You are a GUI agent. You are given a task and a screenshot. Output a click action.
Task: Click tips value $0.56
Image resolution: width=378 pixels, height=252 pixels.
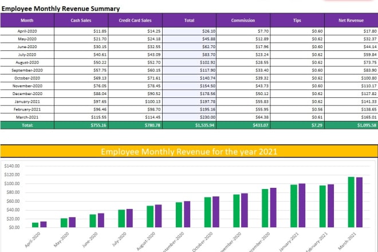(317, 109)
